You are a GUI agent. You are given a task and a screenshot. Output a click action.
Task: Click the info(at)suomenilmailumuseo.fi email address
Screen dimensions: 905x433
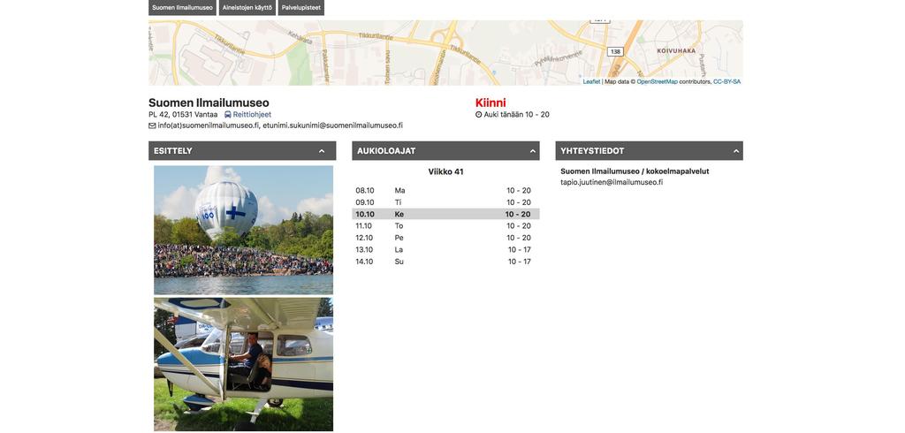tap(209, 125)
